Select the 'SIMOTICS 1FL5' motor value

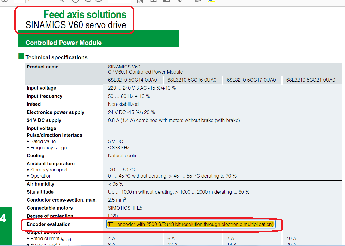(125, 208)
